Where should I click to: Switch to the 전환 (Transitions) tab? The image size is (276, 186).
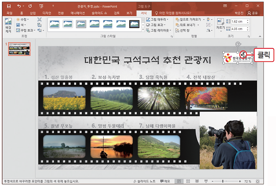pyautogui.click(x=61, y=13)
